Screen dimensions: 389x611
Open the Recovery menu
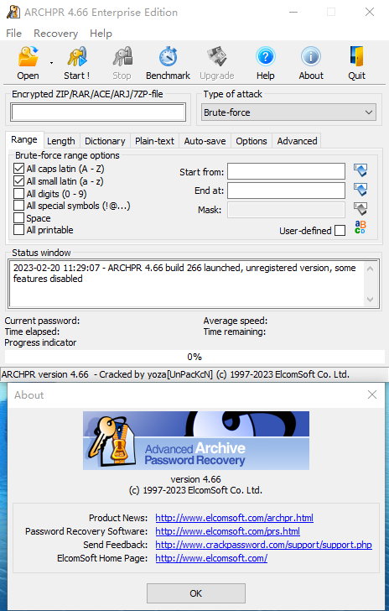pos(55,33)
